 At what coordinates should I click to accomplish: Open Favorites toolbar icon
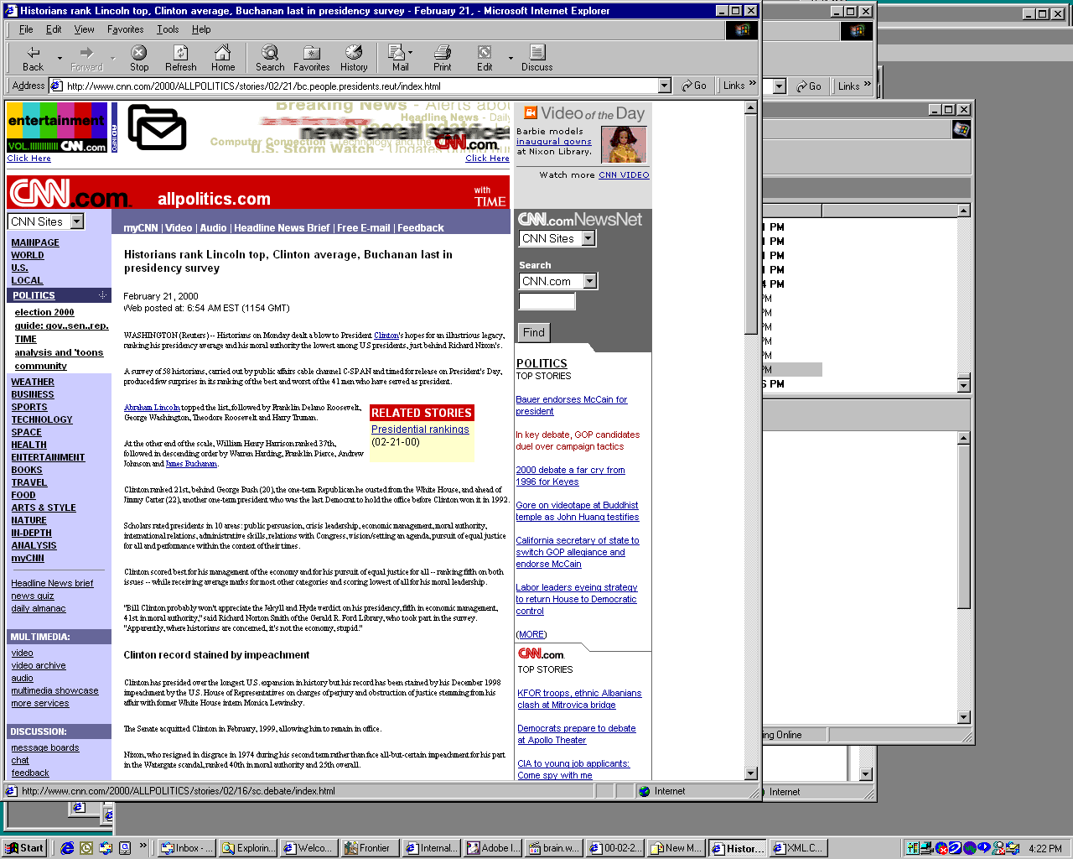(x=311, y=58)
